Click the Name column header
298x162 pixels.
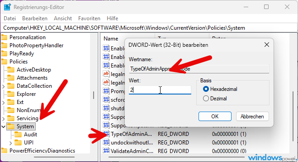111,39
